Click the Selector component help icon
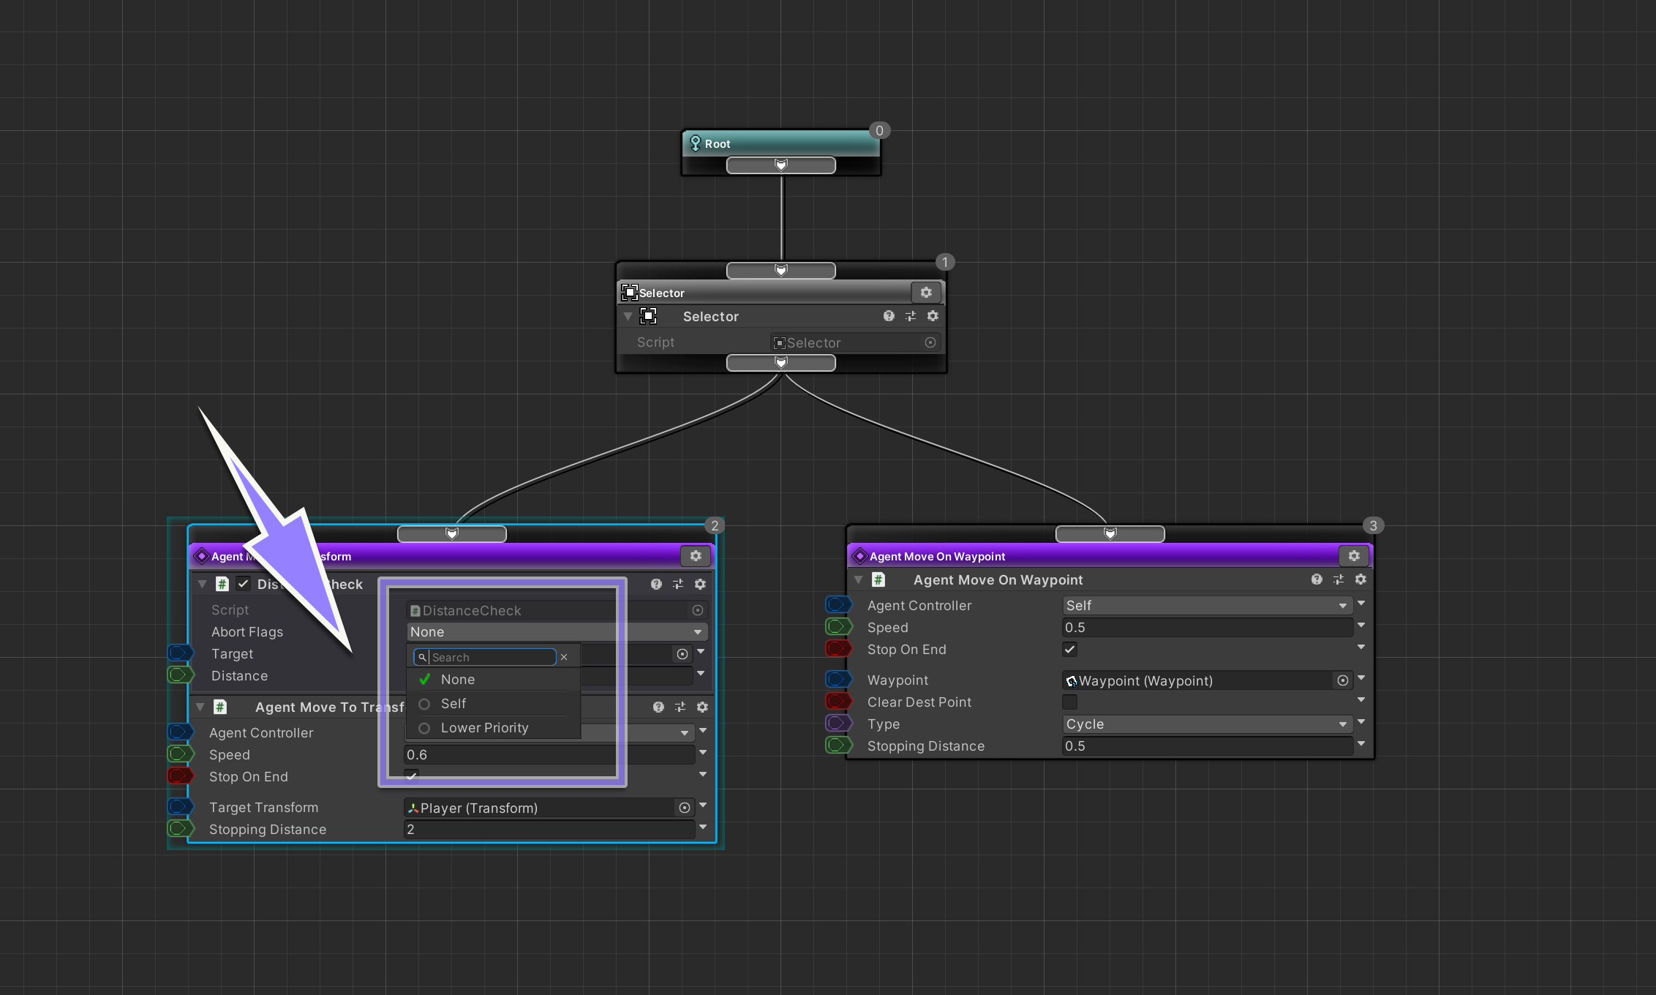The height and width of the screenshot is (995, 1656). click(889, 316)
